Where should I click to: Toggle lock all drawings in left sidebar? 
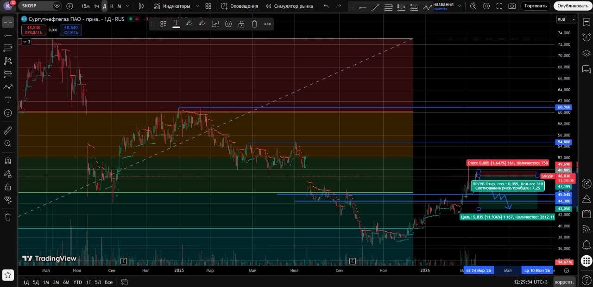(x=8, y=187)
